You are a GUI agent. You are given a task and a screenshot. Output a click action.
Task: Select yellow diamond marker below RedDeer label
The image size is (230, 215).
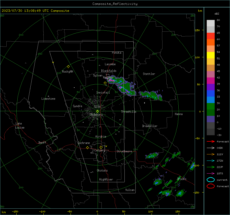105,83
